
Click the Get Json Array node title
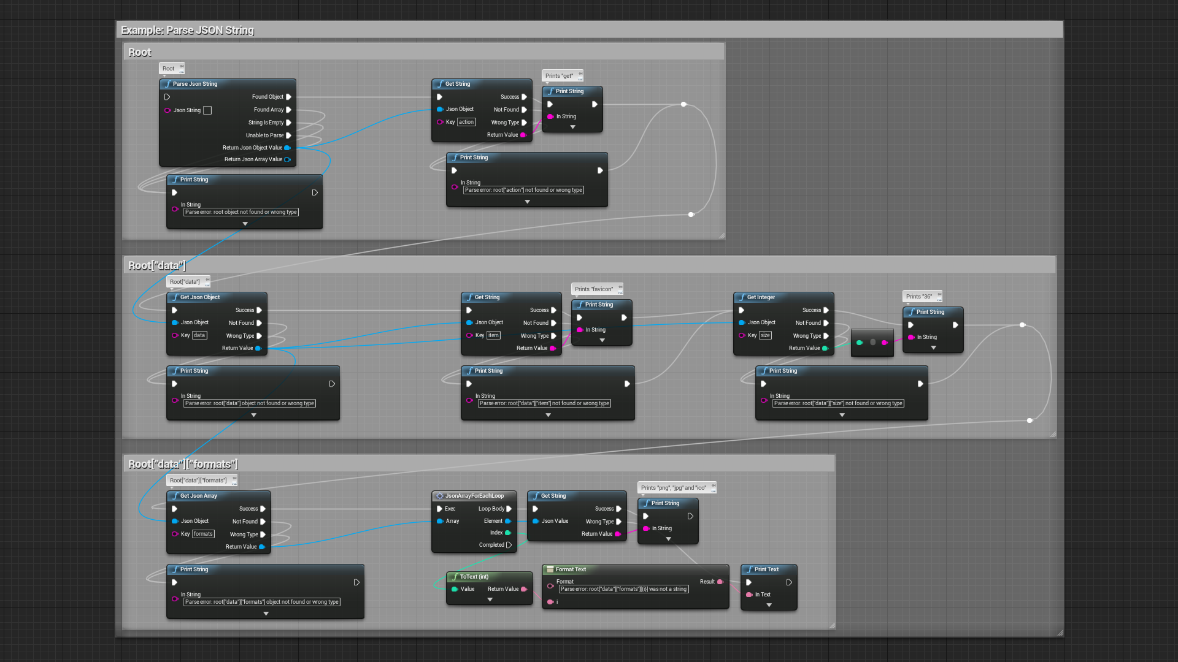tap(199, 496)
